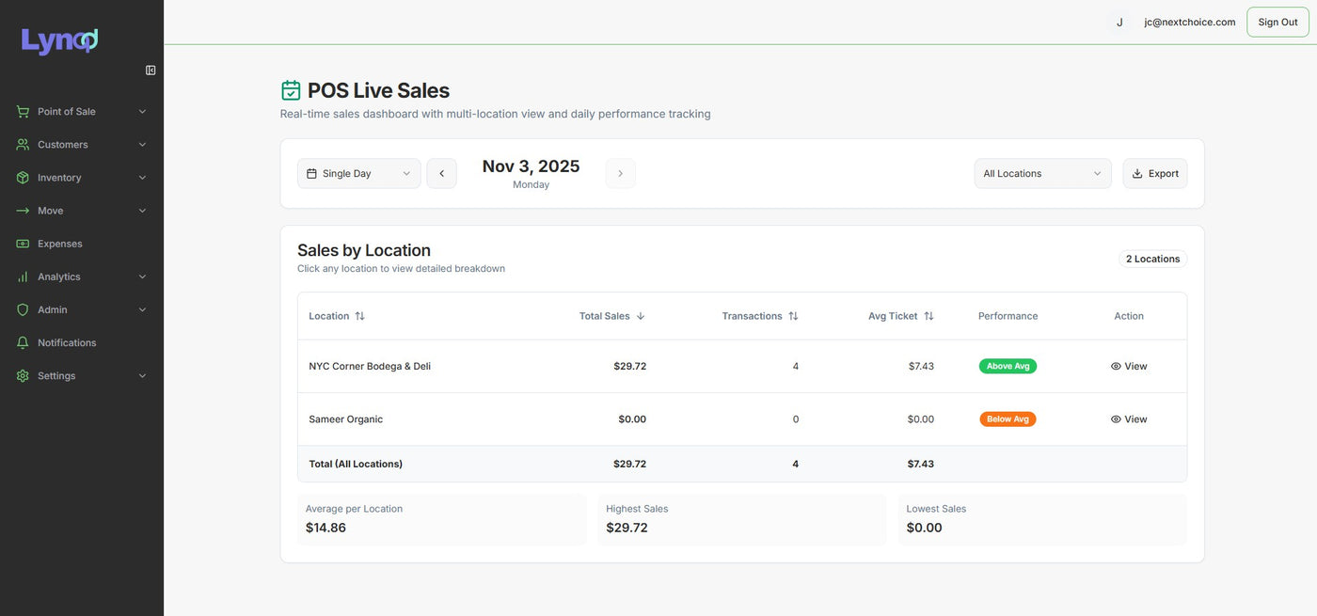Screen dimensions: 1317x616
Task: Collapse the sidebar using panel toggle icon
Action: pyautogui.click(x=151, y=70)
